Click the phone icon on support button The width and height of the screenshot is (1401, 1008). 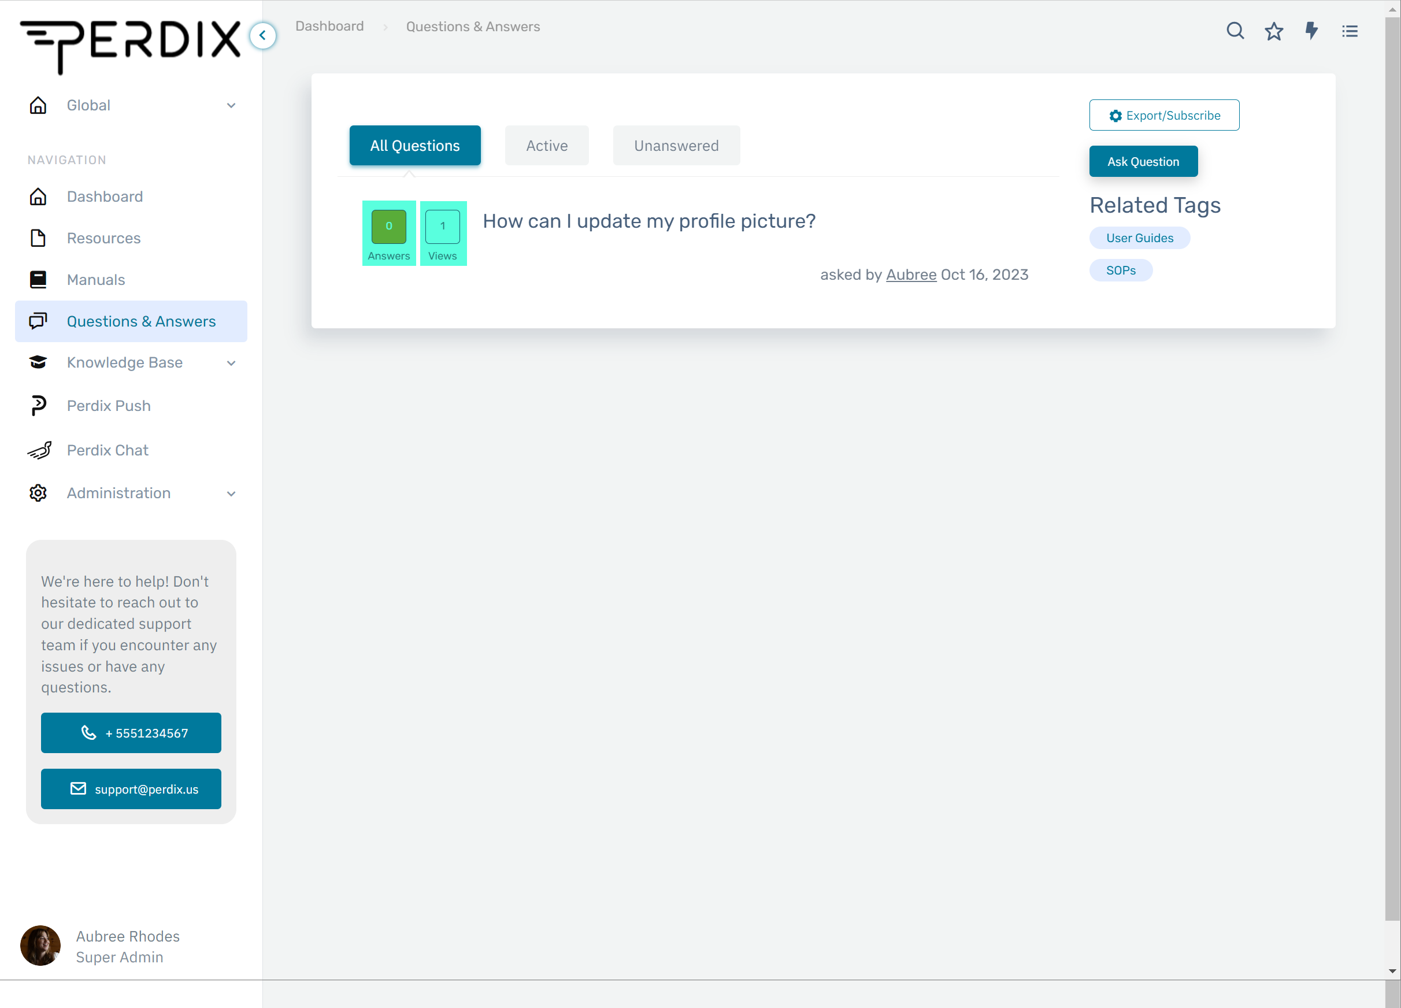(89, 732)
